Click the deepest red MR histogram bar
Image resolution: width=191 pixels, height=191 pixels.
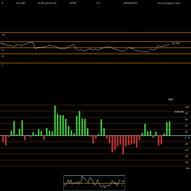pos(123,145)
